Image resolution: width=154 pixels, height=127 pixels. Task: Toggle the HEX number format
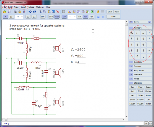click(x=92, y=17)
